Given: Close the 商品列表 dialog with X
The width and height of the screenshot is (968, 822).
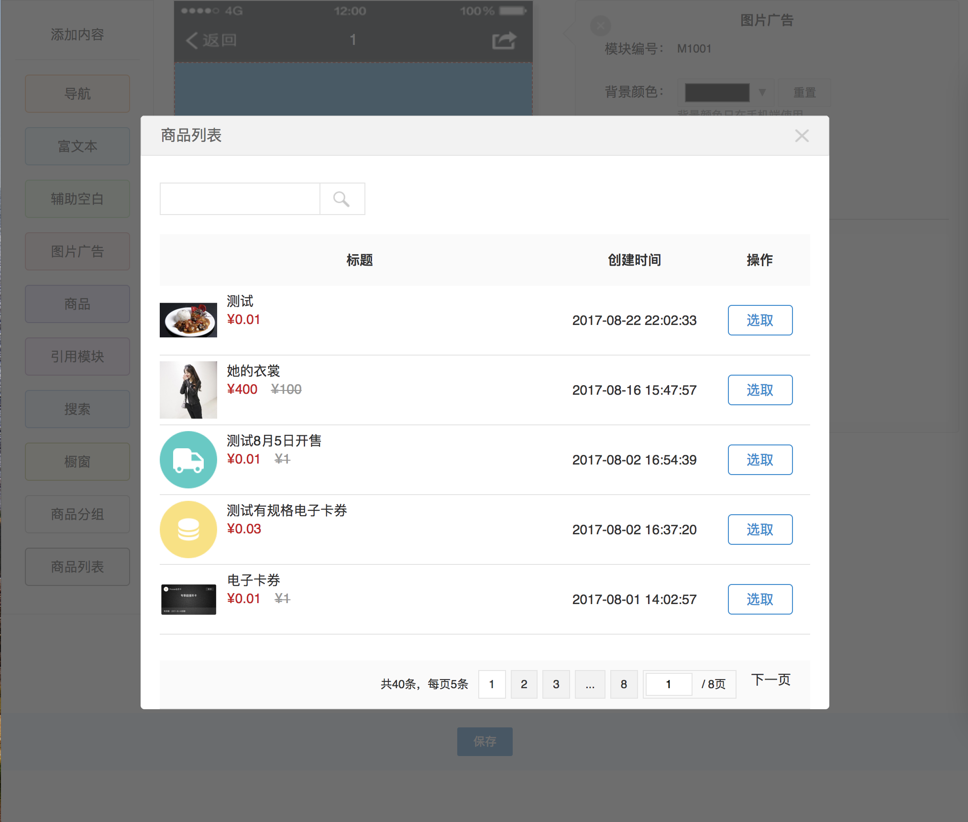Looking at the screenshot, I should click(802, 136).
